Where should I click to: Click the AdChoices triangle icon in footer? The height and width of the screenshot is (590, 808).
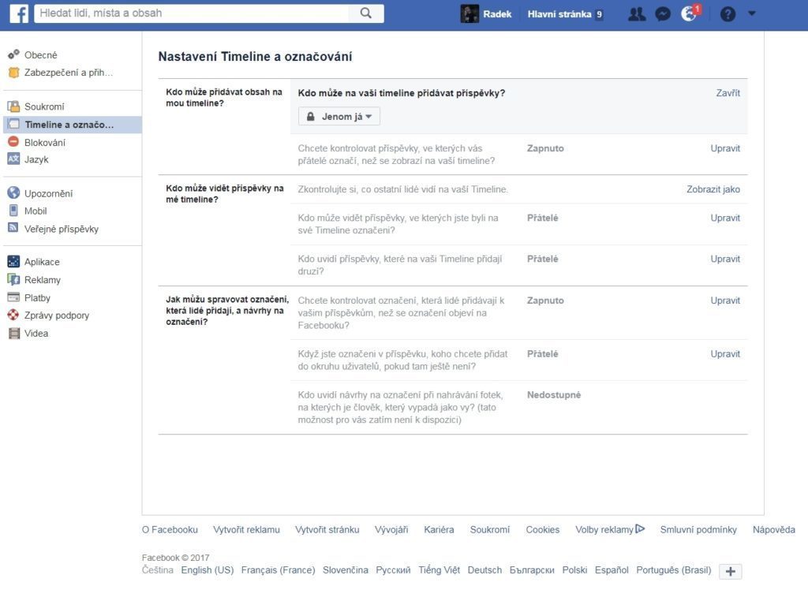(x=640, y=529)
